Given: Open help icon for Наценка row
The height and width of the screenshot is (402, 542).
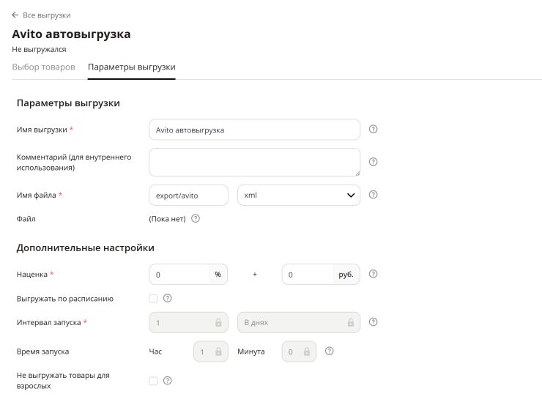Looking at the screenshot, I should tap(373, 274).
